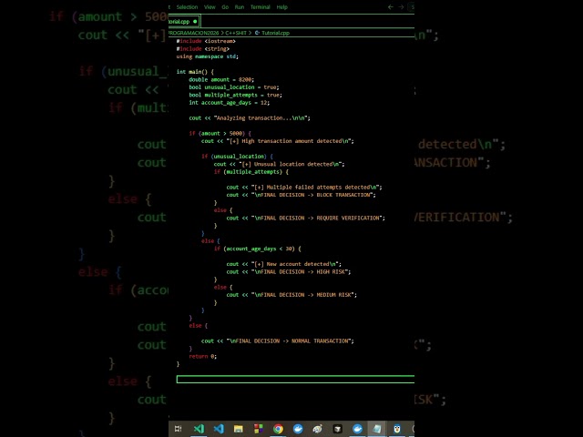Click the 'NORMAL TRANSACTION' cout line

coord(278,341)
